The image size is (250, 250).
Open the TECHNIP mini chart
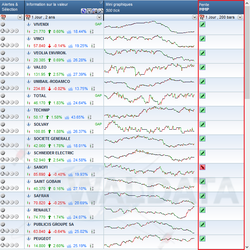pos(149,112)
